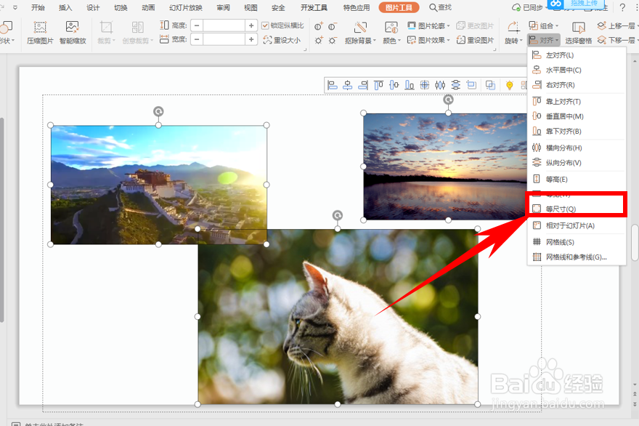Click the 宽度 width input field
Viewport: 639px width, 426px height.
[x=224, y=39]
